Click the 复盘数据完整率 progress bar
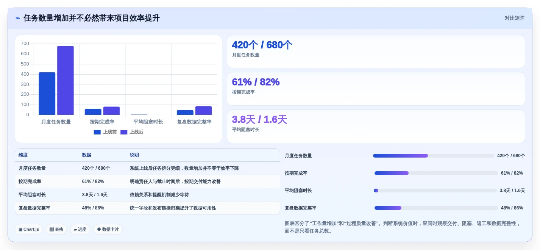Screen dimensions: 540x250 pyautogui.click(x=436, y=208)
